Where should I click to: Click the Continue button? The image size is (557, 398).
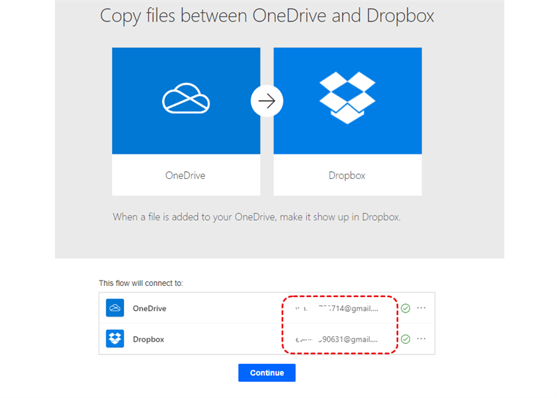point(267,372)
